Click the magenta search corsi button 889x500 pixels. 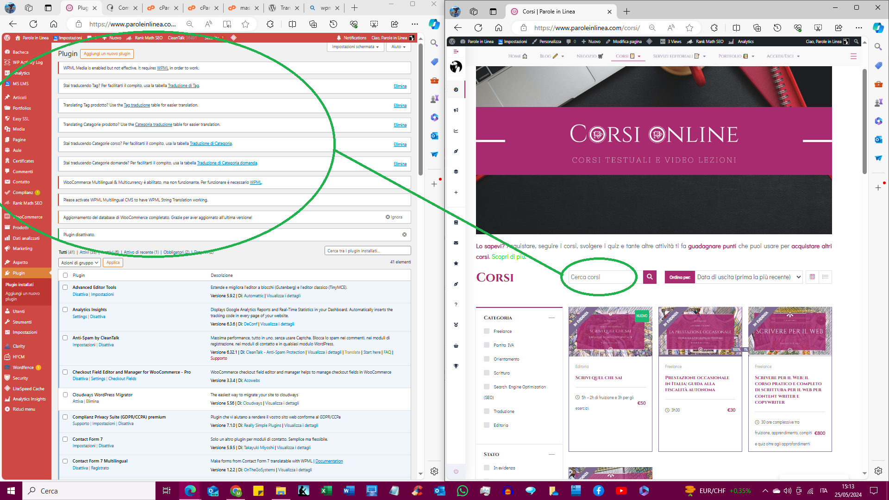pos(650,277)
